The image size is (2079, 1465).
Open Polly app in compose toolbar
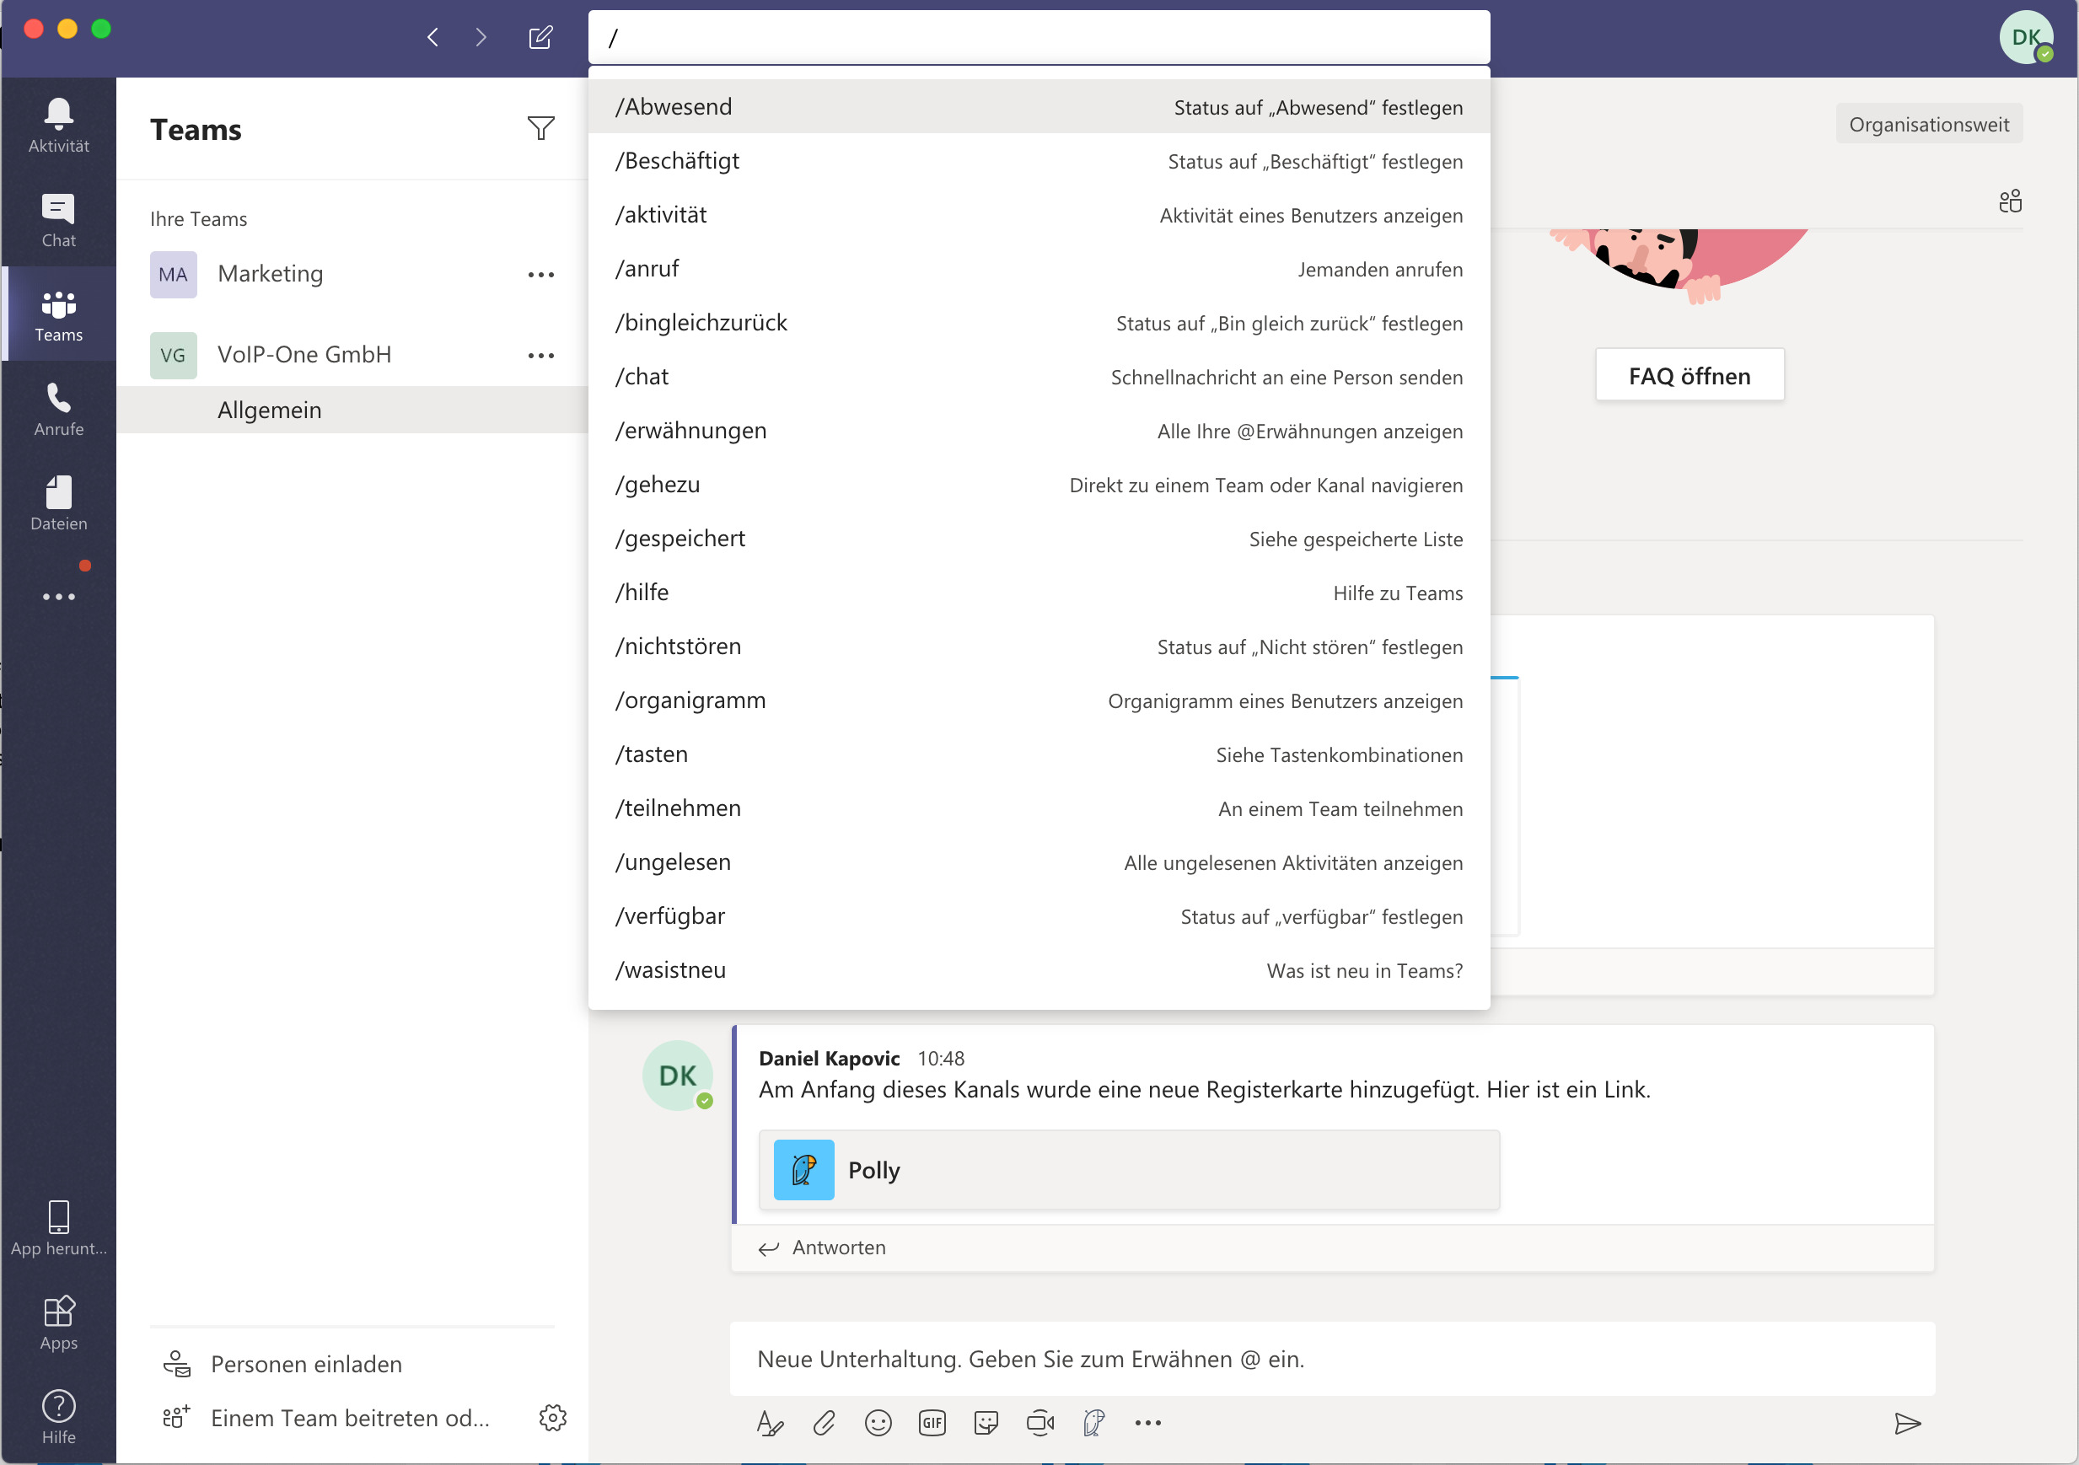(x=1093, y=1423)
